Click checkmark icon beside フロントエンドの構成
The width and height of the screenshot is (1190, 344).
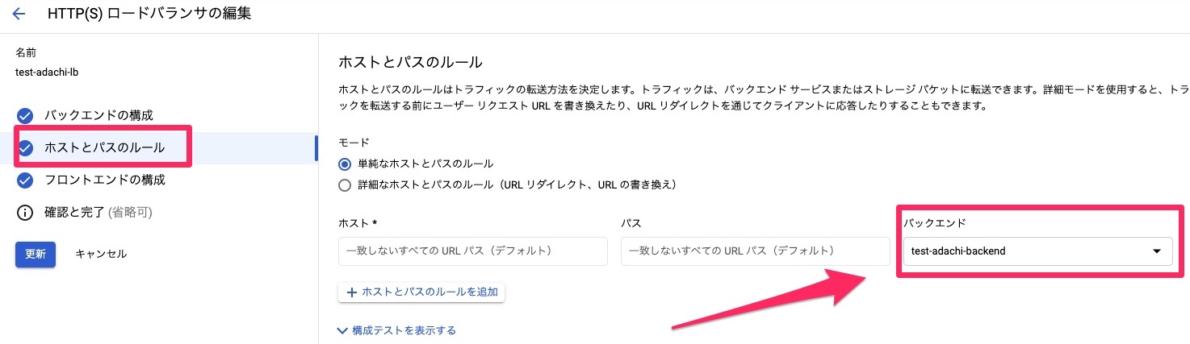[x=25, y=180]
